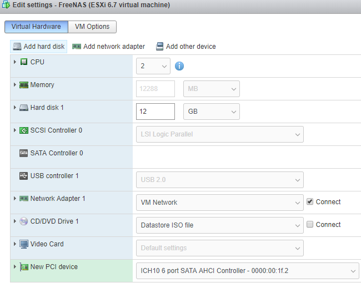Open the USB 2.0 controller type dropdown

220,180
